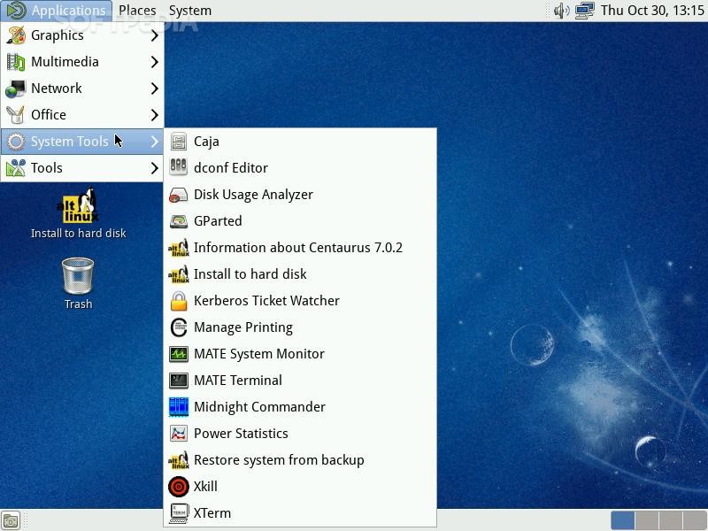Expand the Network submenu arrow
Viewport: 708px width, 531px height.
point(154,88)
